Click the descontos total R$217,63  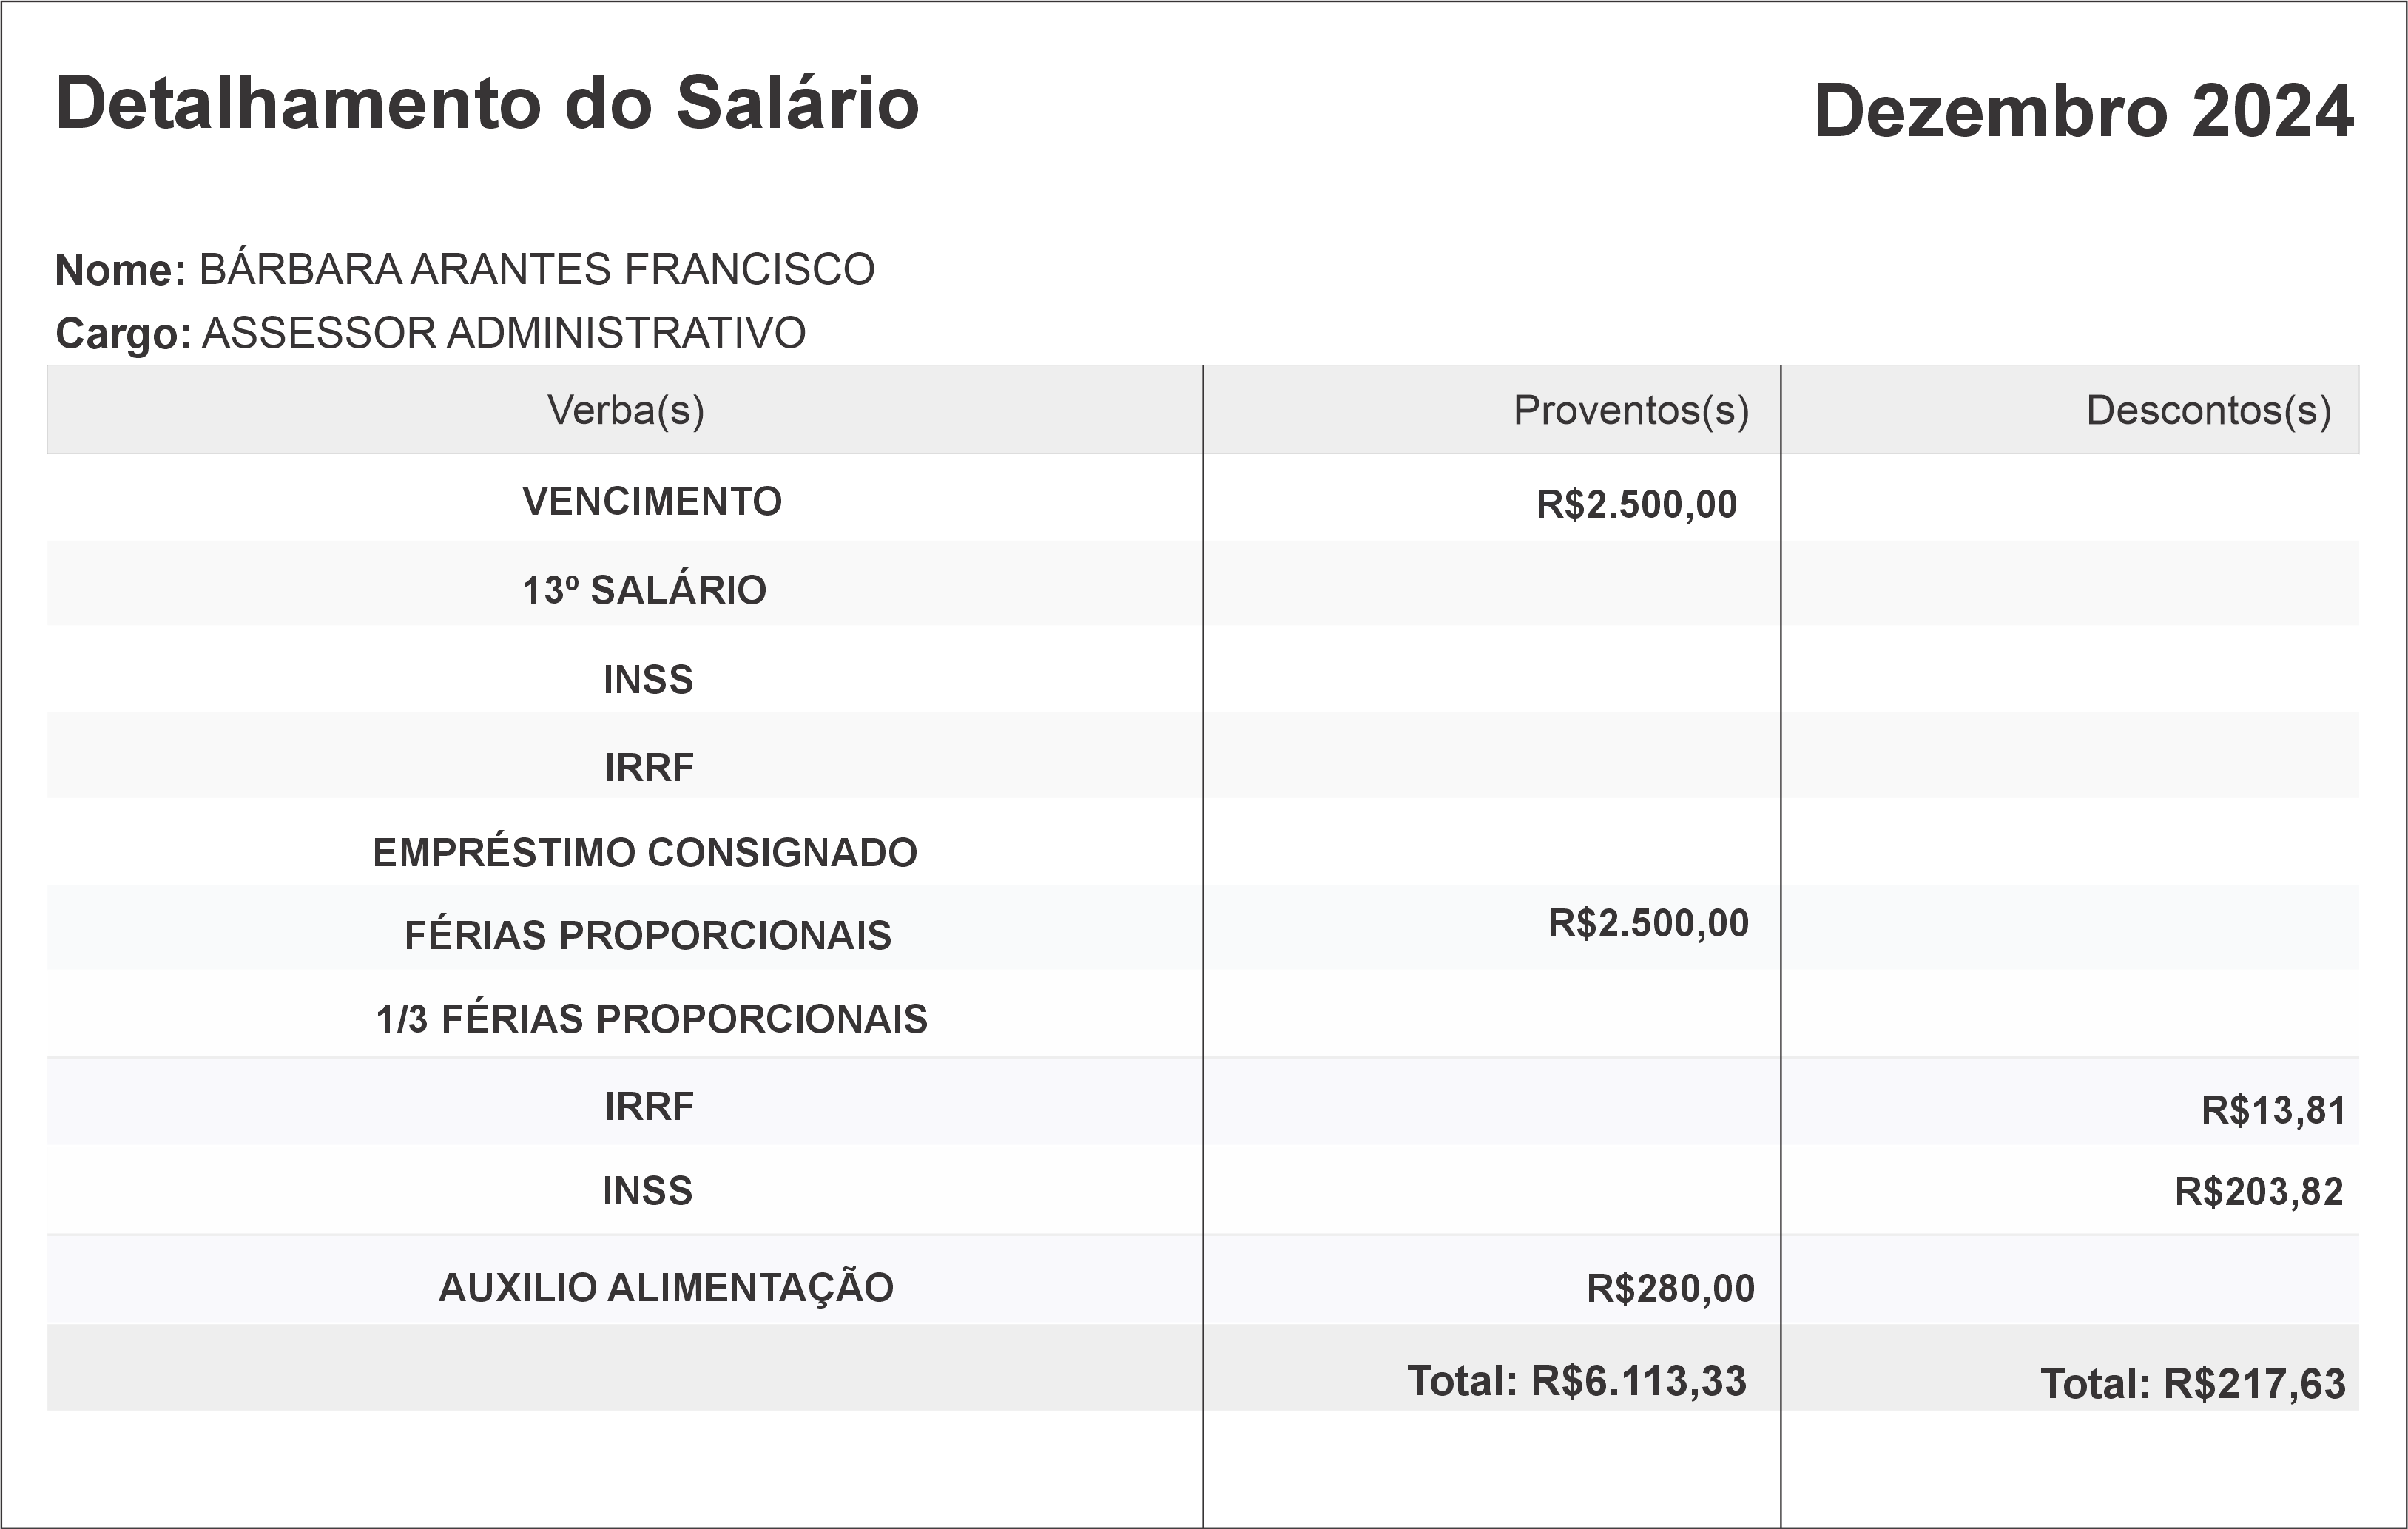pos(2193,1384)
